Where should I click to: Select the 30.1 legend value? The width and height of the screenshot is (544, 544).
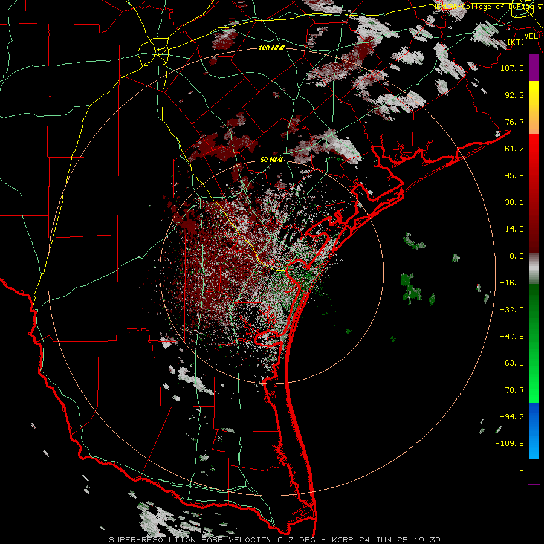tap(514, 202)
